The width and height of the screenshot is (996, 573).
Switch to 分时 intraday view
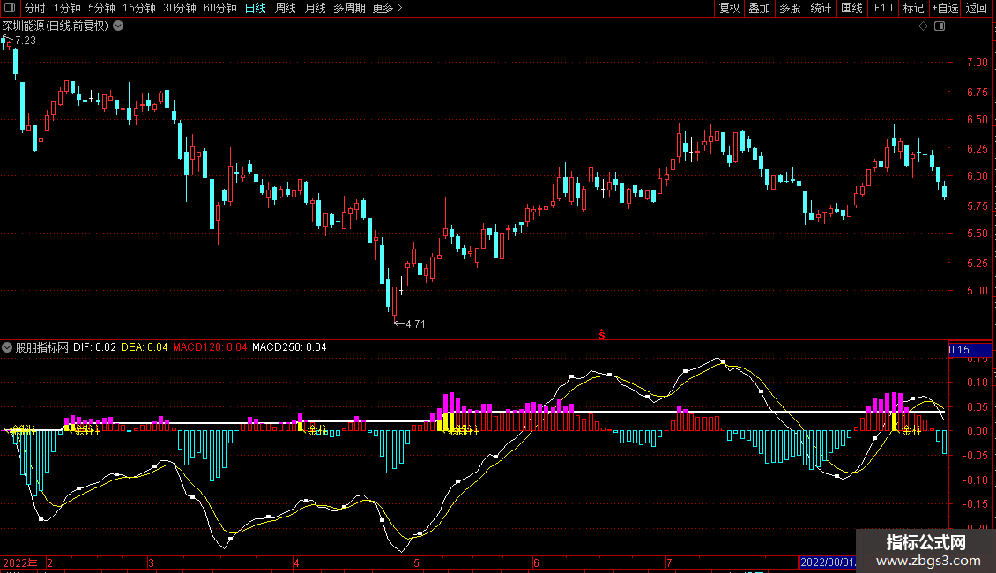(35, 8)
